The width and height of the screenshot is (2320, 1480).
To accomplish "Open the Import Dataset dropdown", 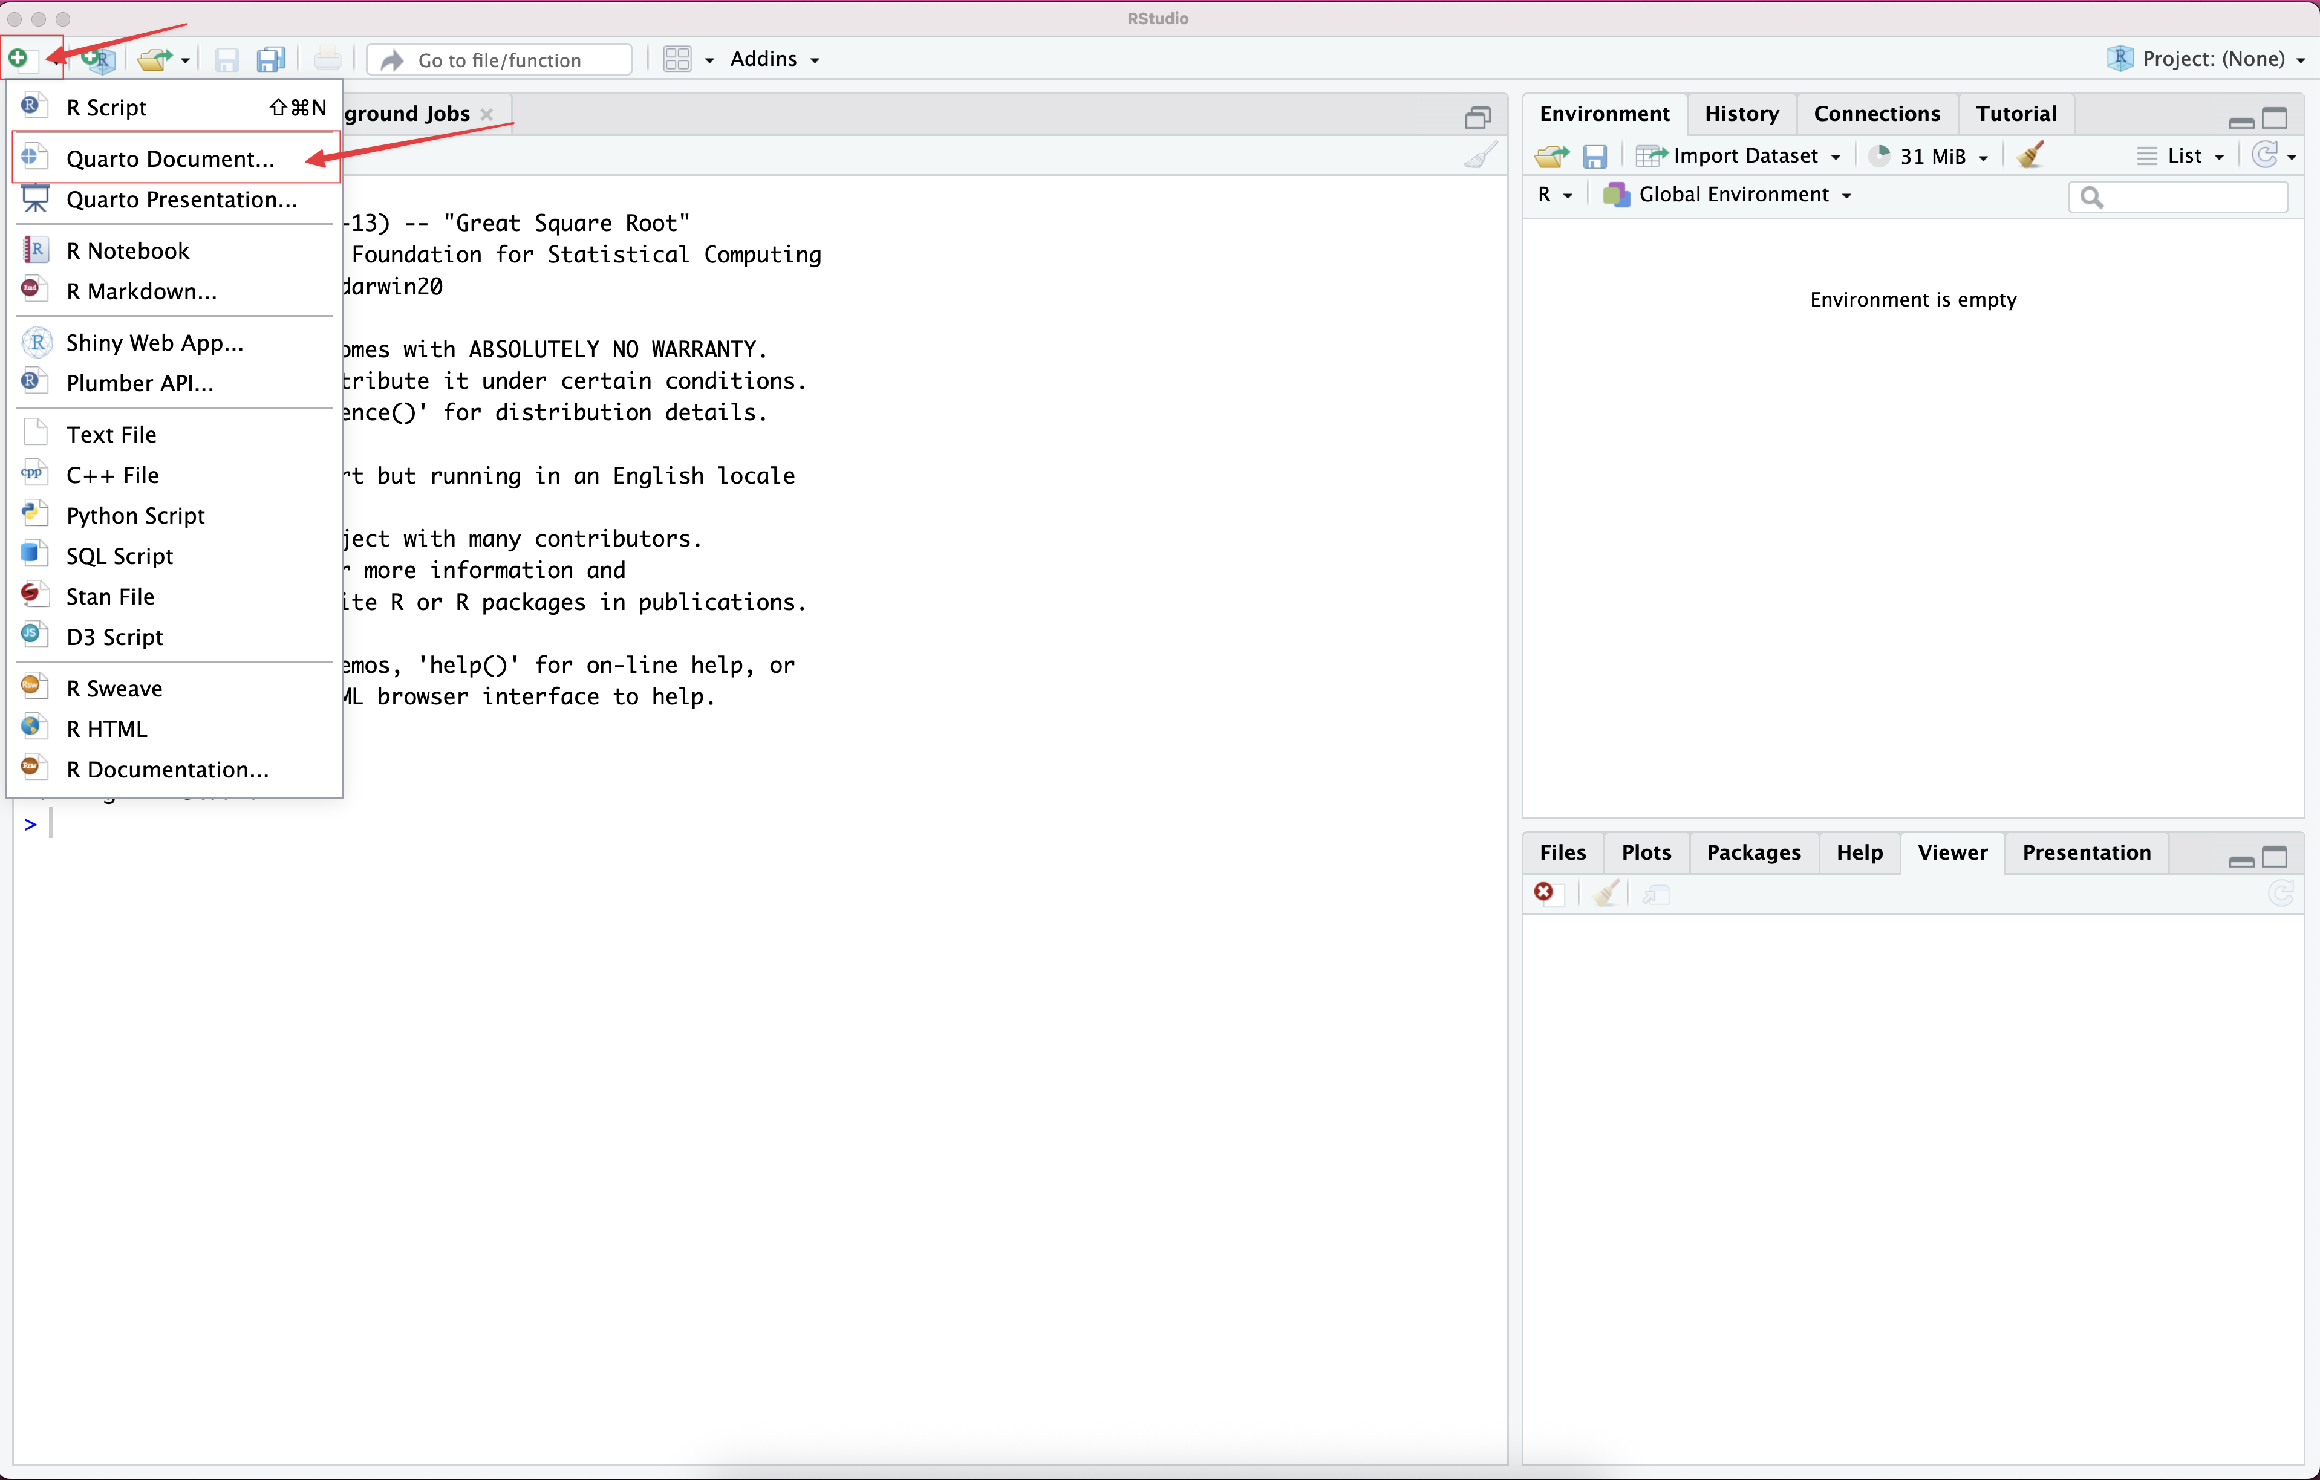I will [1739, 156].
